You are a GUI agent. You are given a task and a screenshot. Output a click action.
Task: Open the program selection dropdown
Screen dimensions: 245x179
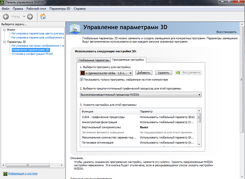[106, 73]
